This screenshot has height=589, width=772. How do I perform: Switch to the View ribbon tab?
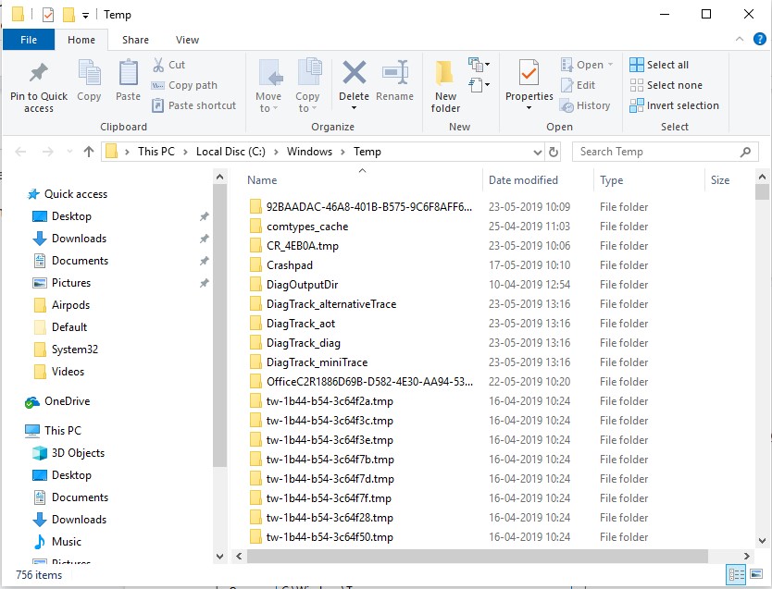tap(187, 40)
